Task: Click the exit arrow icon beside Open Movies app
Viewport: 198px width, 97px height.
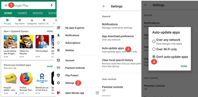Action: tap(97, 93)
